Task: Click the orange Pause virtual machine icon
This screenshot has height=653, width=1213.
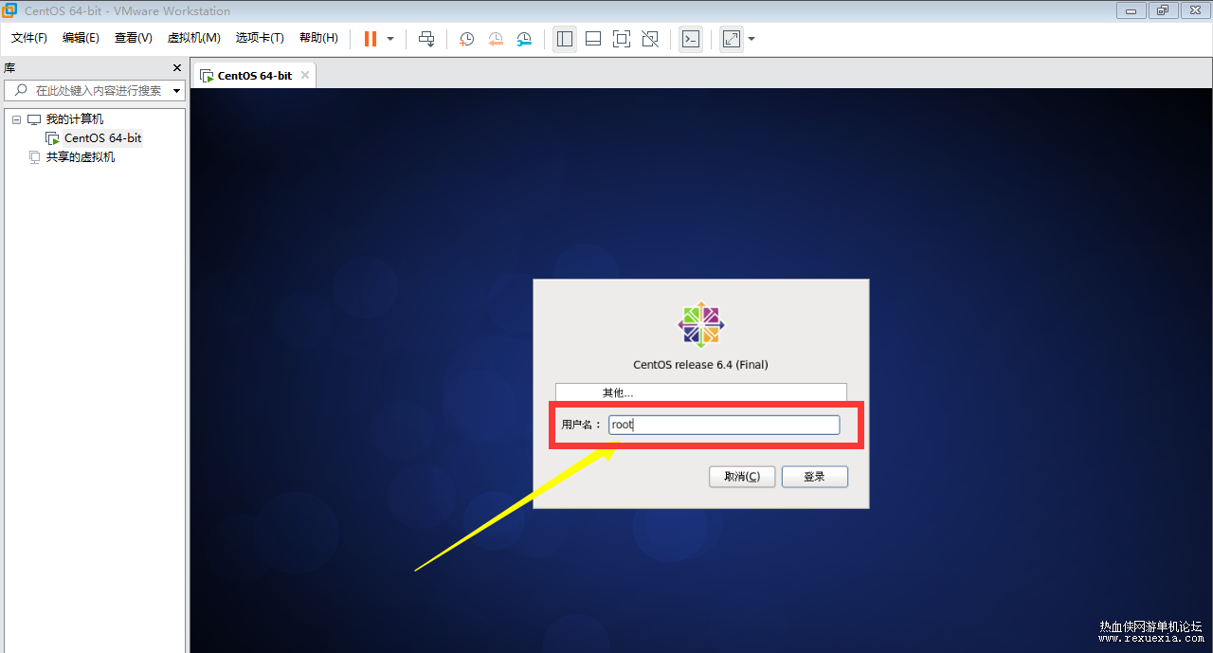Action: 371,39
